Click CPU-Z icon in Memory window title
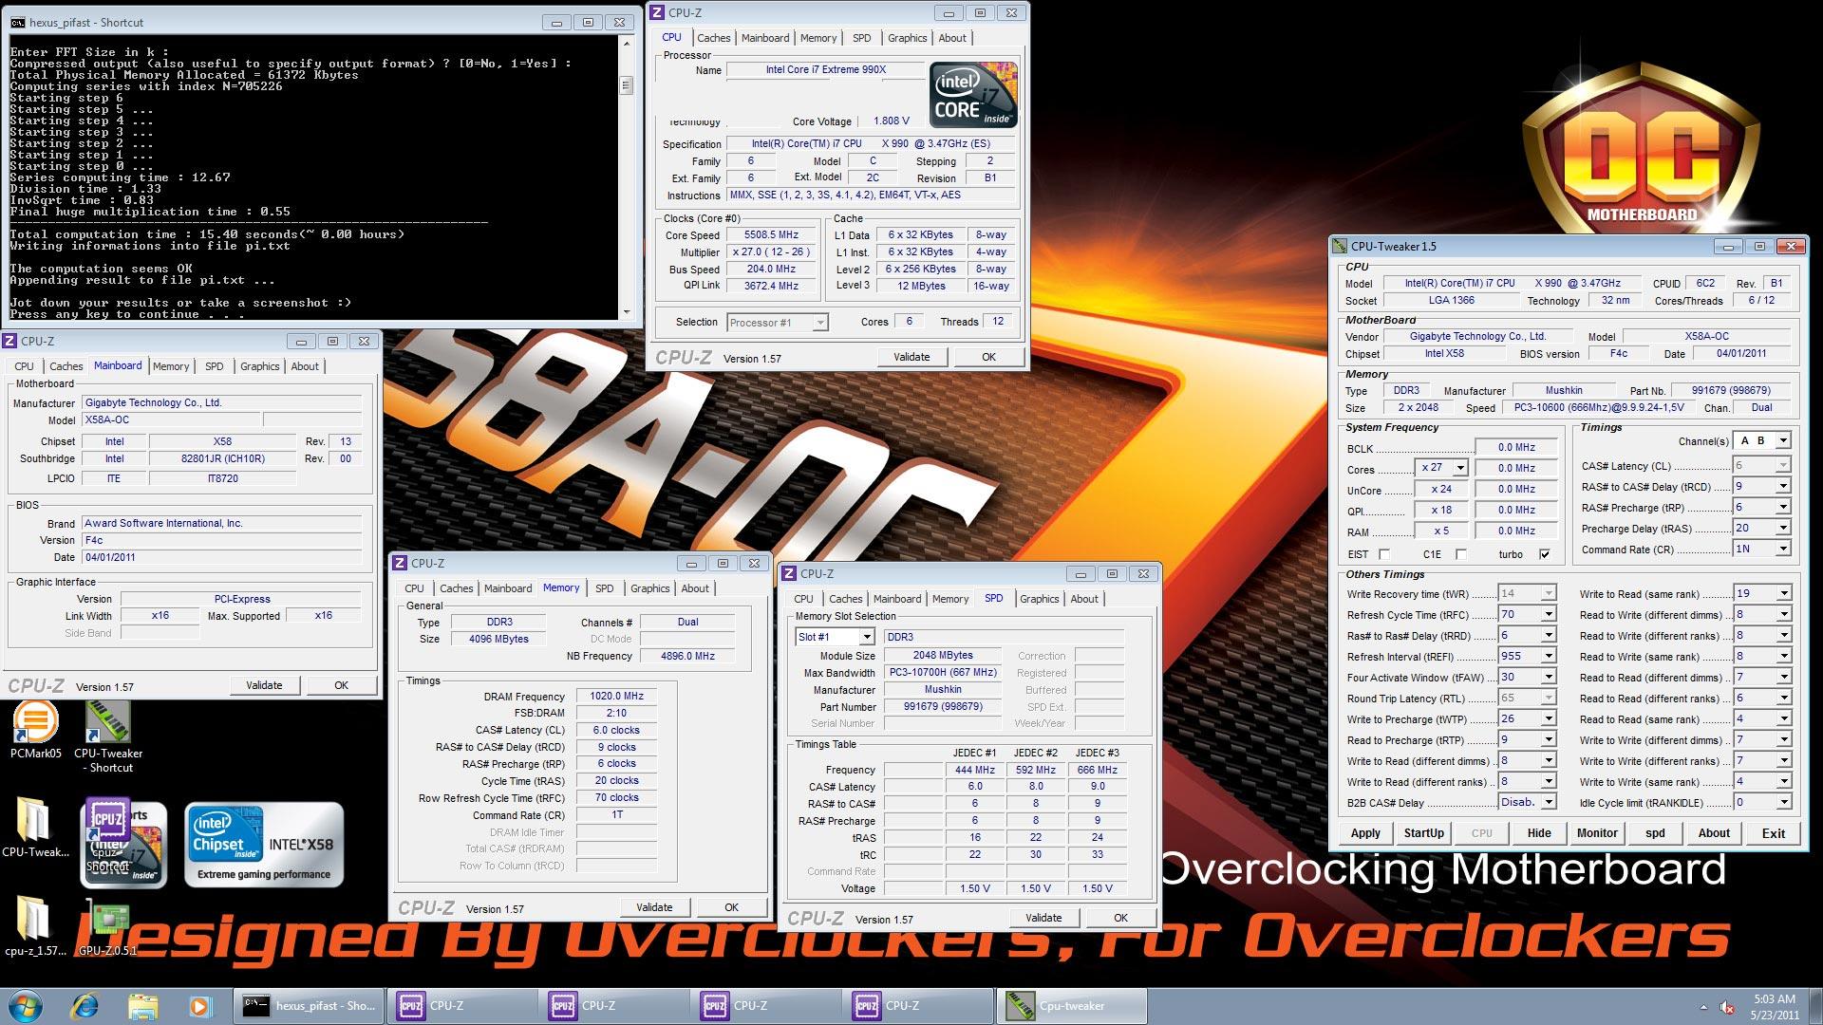The width and height of the screenshot is (1823, 1025). click(400, 563)
